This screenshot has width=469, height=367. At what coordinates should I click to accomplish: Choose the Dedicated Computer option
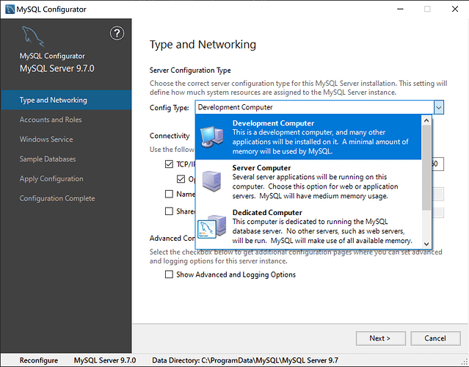(x=308, y=226)
